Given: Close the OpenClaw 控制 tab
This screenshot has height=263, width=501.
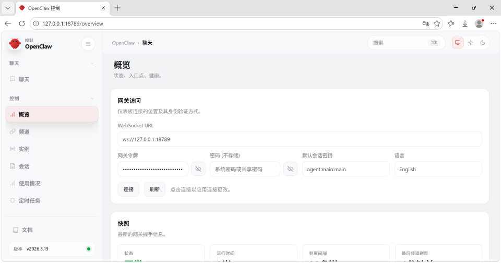Looking at the screenshot, I should click(x=103, y=8).
